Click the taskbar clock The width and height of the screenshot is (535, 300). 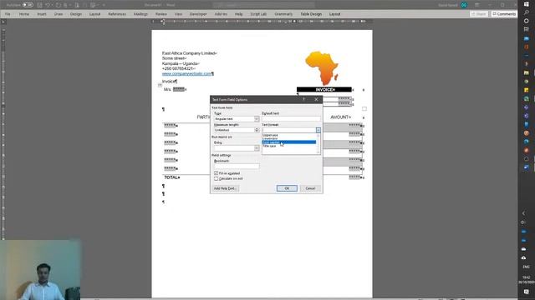click(x=526, y=280)
